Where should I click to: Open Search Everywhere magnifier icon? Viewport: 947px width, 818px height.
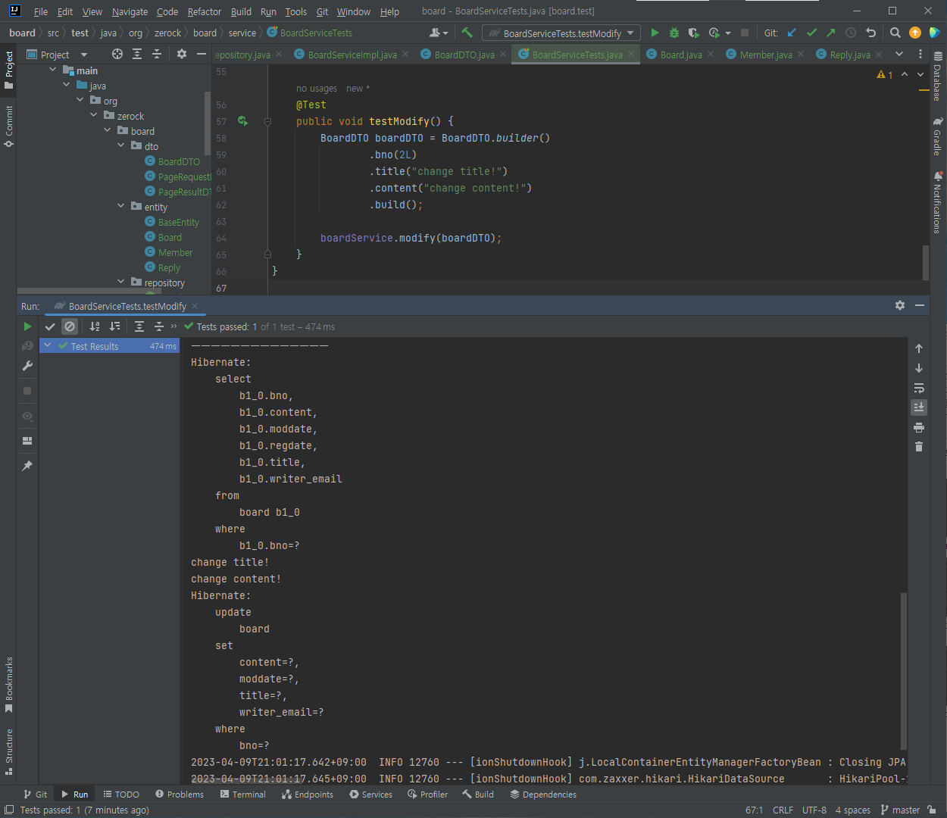[x=895, y=33]
